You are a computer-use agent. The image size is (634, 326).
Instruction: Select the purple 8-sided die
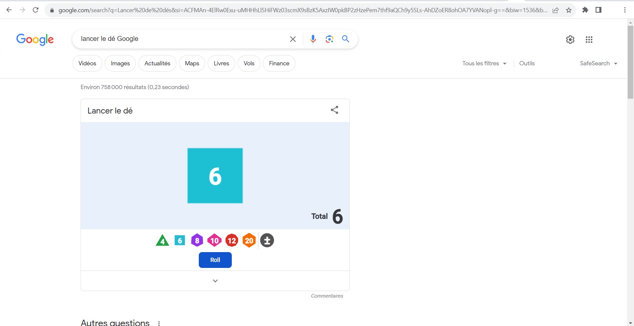click(x=197, y=241)
